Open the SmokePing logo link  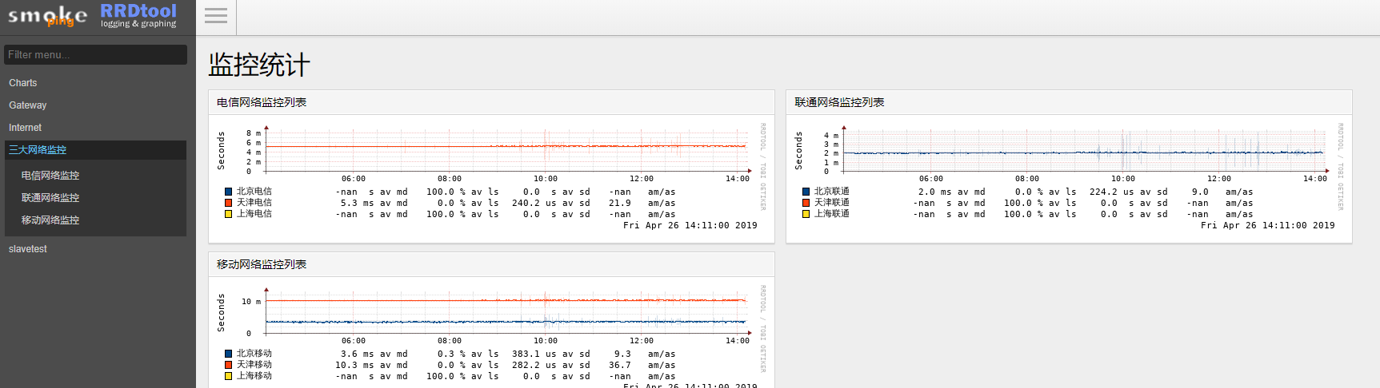[x=47, y=17]
